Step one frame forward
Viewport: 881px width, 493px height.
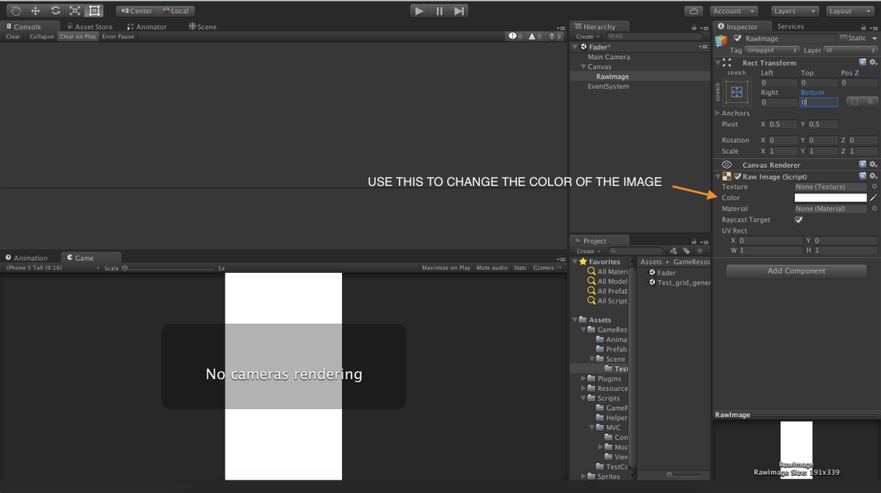coord(459,10)
